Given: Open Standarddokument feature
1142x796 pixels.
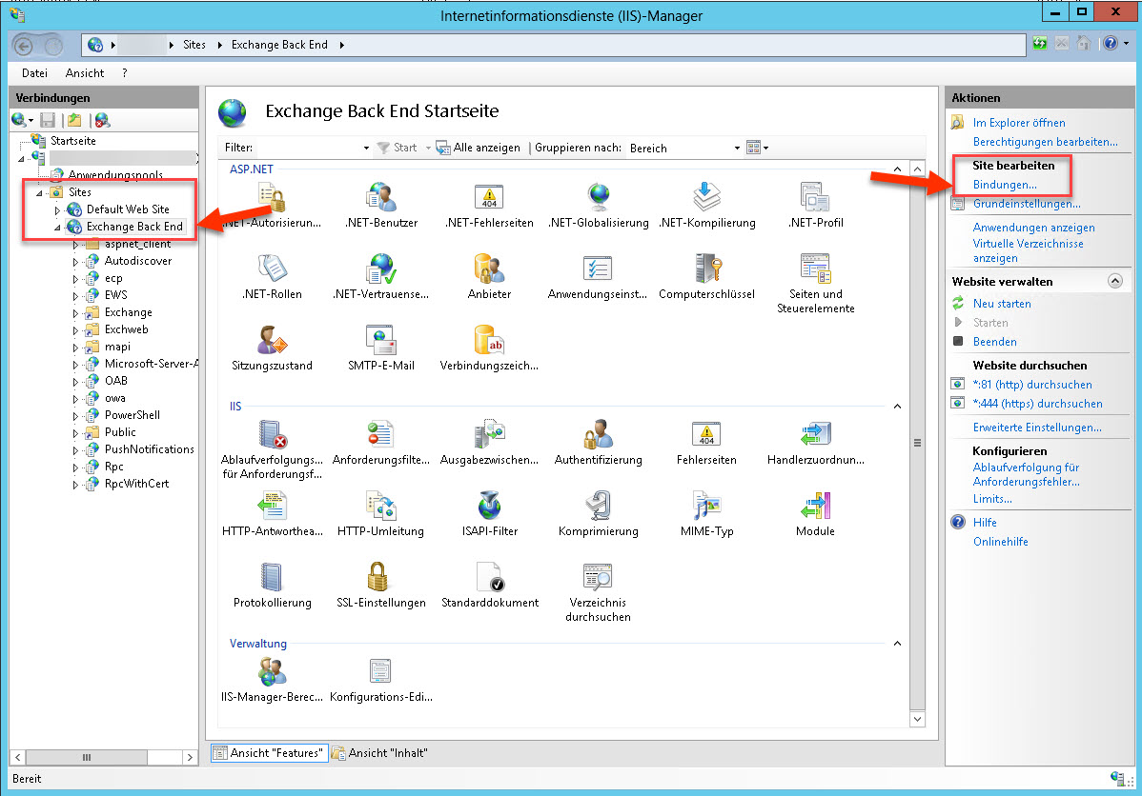Looking at the screenshot, I should pos(489,586).
